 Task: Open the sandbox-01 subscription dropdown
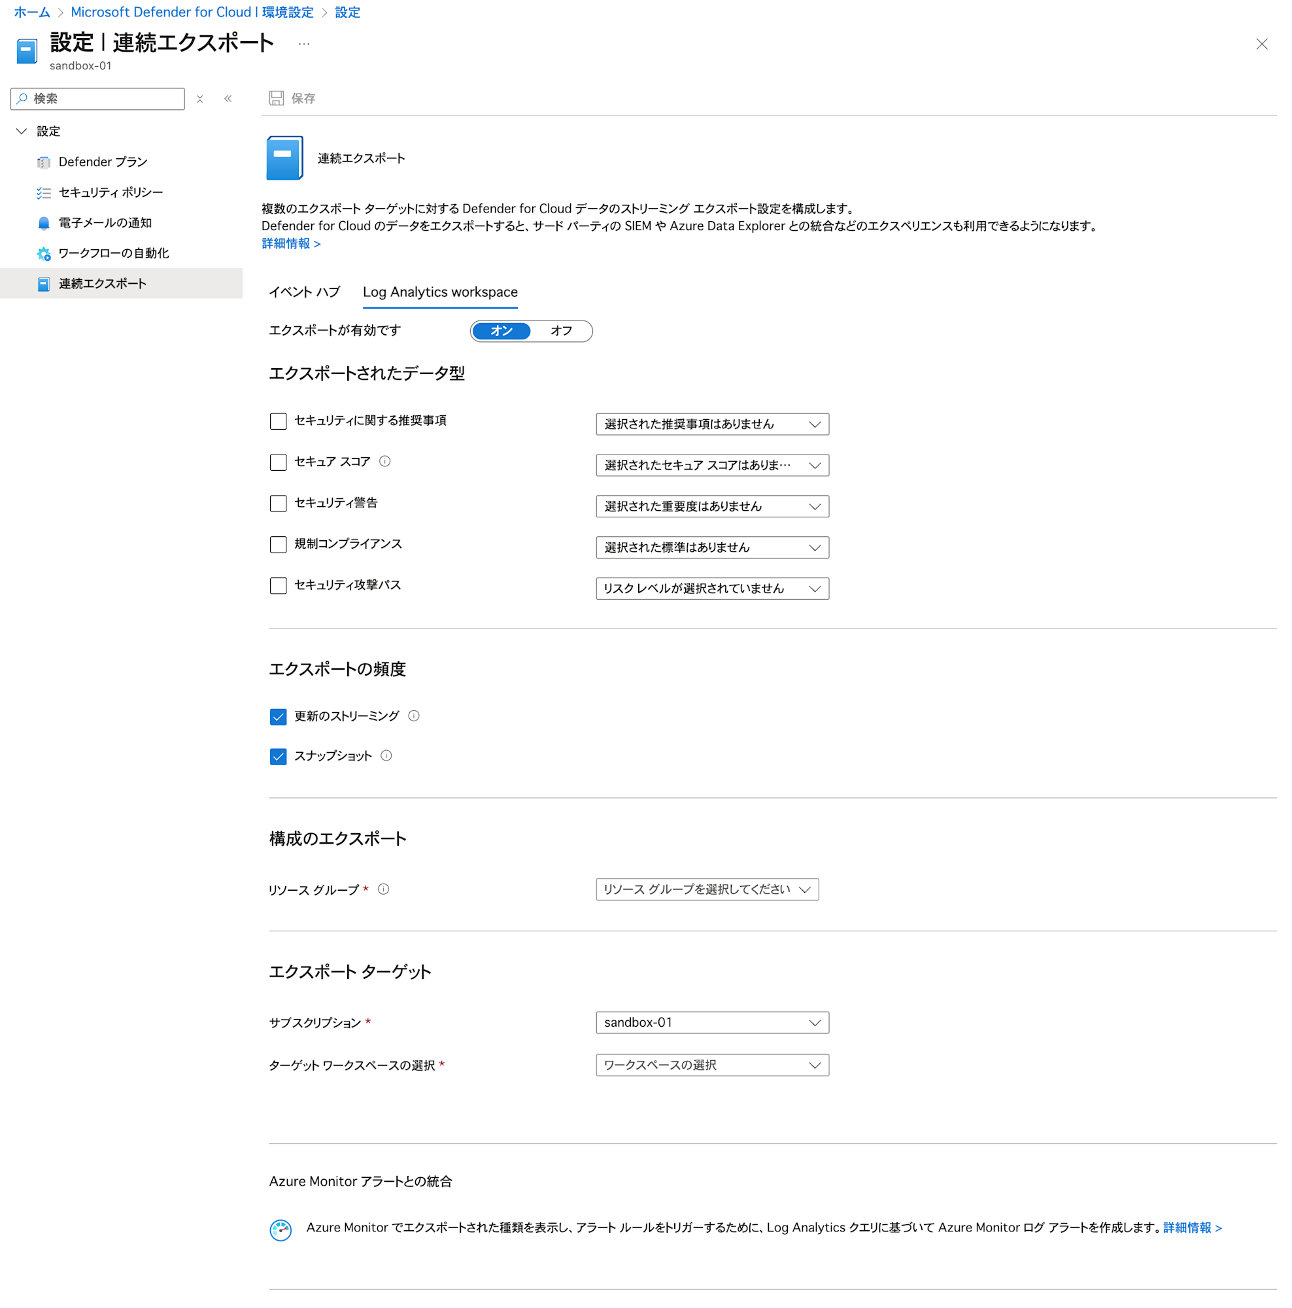coord(712,1023)
